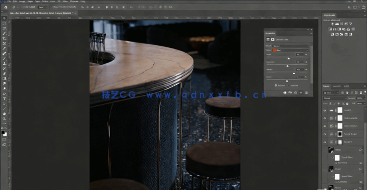Screen dimensions: 367x190
Task: Open the layer blend mode dropdown
Action: [x=335, y=98]
